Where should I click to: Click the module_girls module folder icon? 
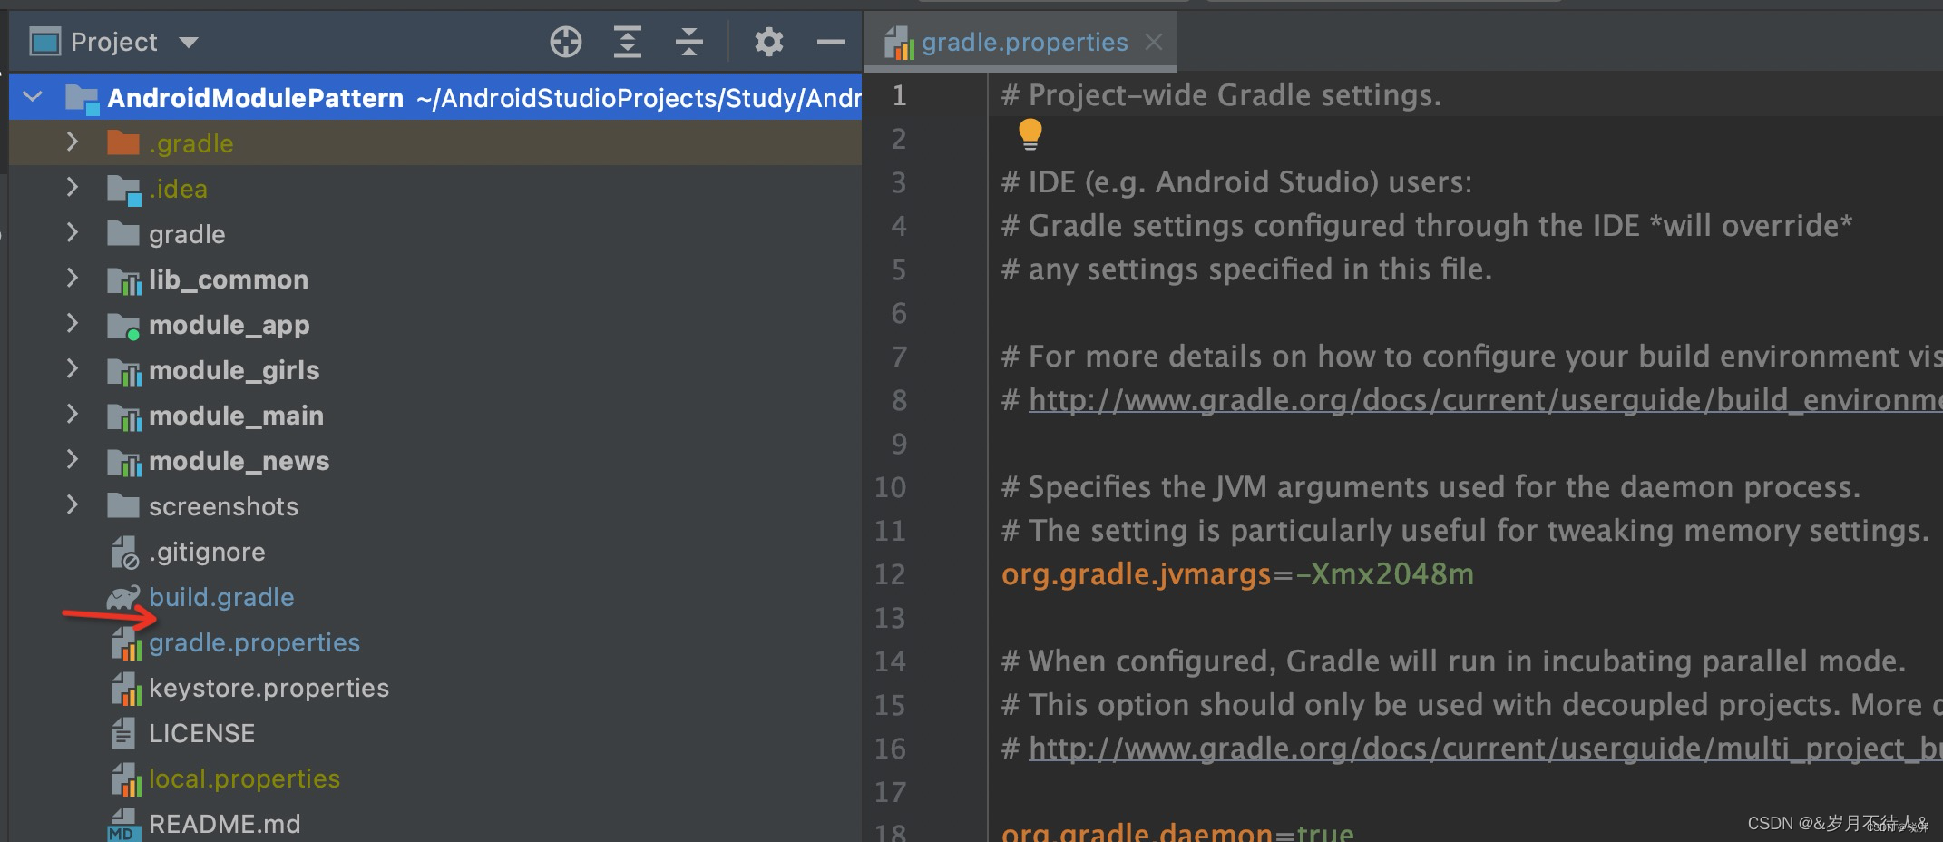[x=123, y=371]
